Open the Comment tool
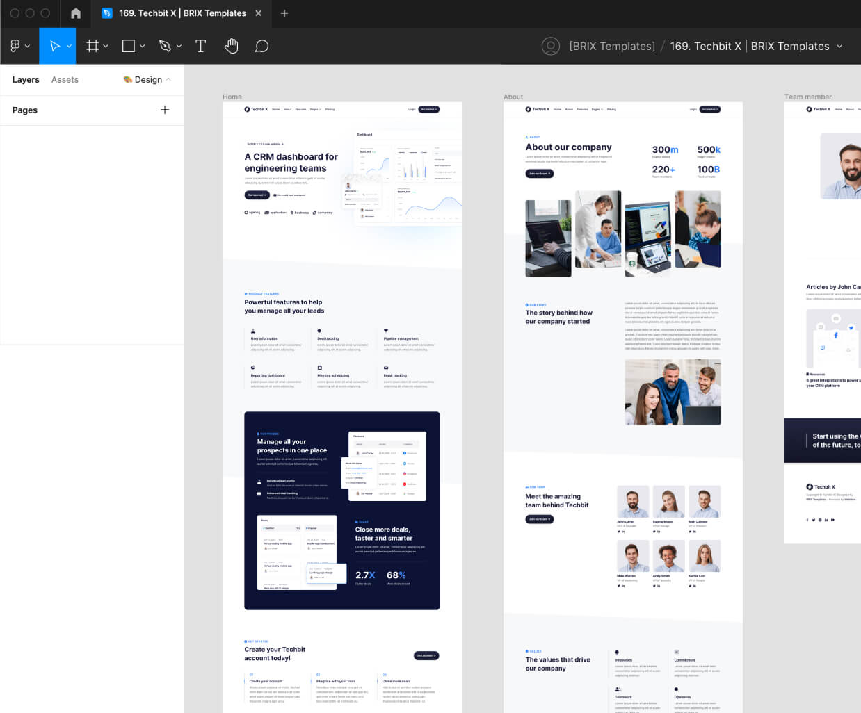The width and height of the screenshot is (861, 713). [x=261, y=46]
